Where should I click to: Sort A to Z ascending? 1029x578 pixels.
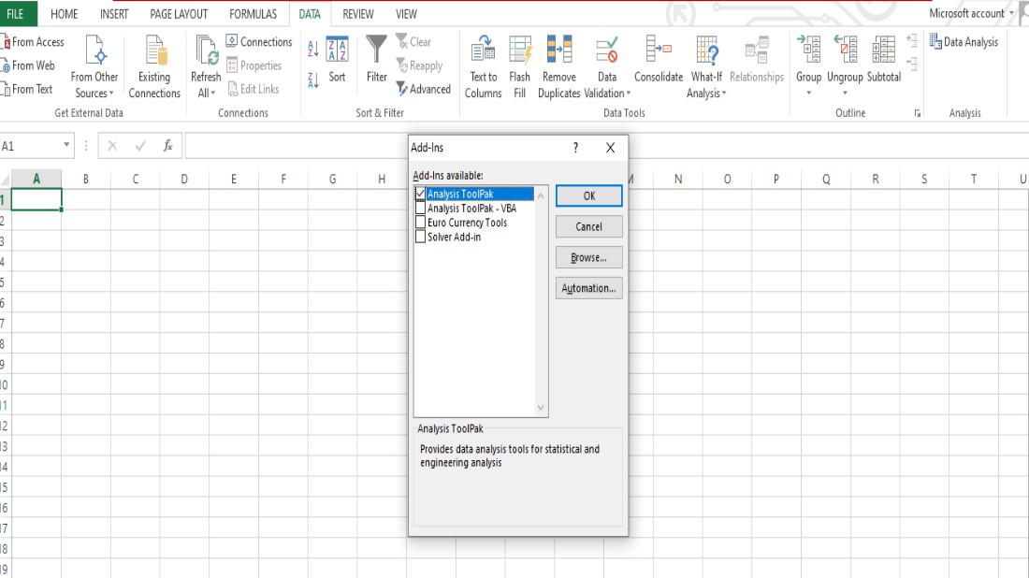313,48
